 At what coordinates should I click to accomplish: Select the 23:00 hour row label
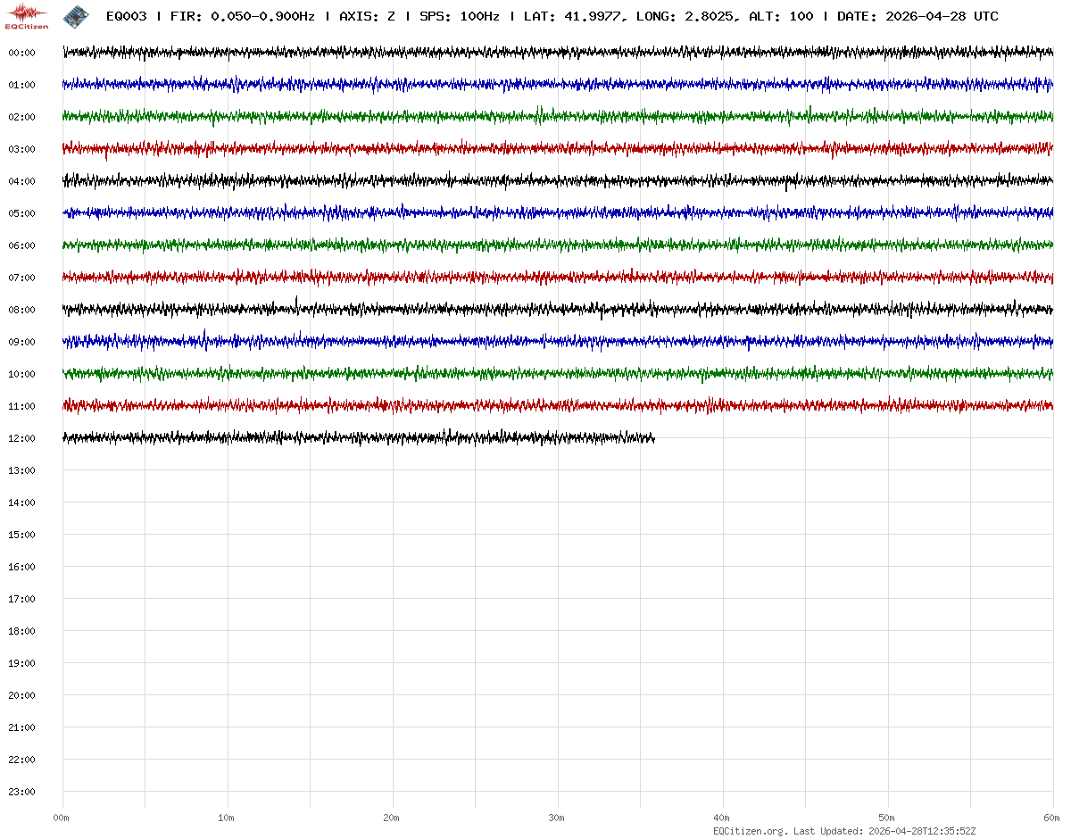tap(21, 792)
